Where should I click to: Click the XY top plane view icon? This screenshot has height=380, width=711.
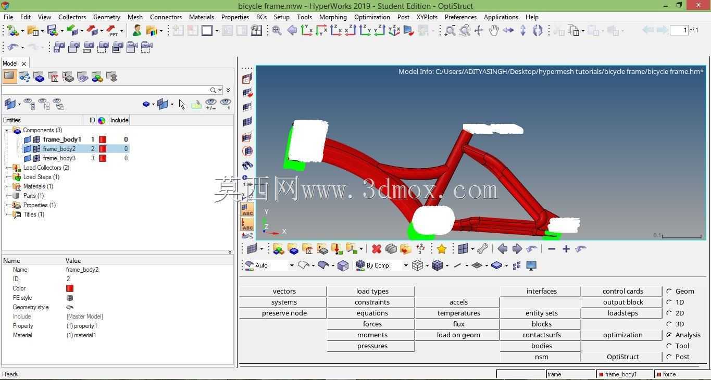tap(307, 31)
